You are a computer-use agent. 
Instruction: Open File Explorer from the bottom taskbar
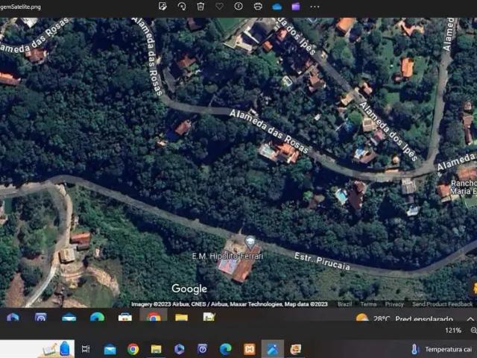[x=156, y=349]
